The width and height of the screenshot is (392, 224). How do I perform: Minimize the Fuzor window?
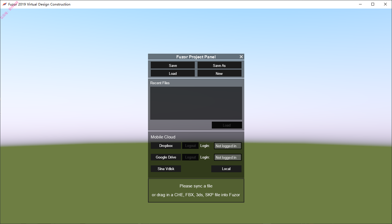point(361,4)
